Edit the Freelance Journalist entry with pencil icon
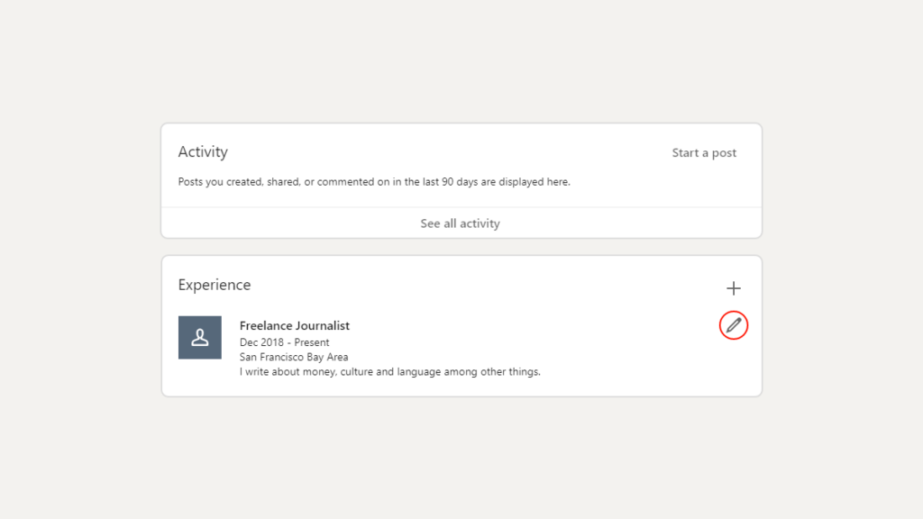923x519 pixels. click(734, 325)
